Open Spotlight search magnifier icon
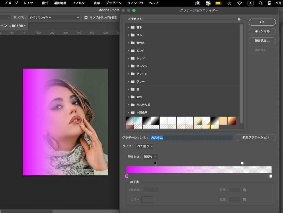The height and width of the screenshot is (213, 283). coord(260,3)
